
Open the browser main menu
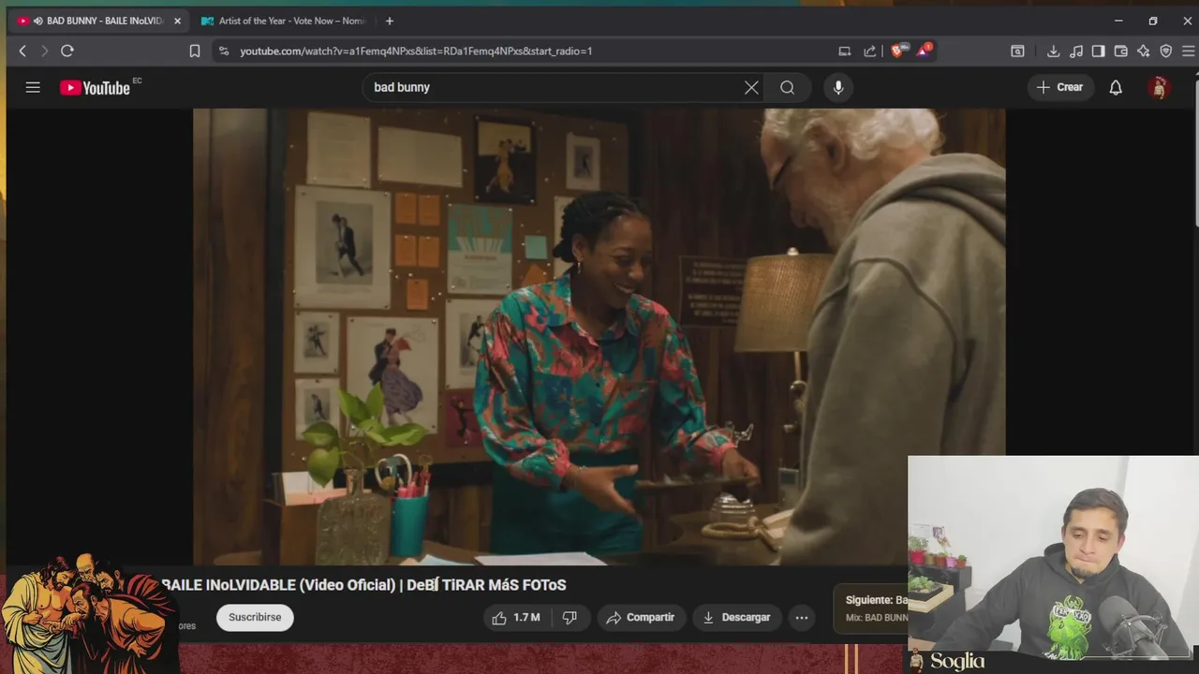click(1188, 51)
